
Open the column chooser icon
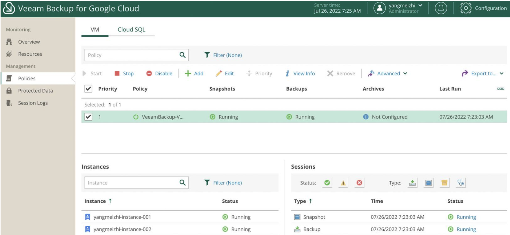click(500, 89)
